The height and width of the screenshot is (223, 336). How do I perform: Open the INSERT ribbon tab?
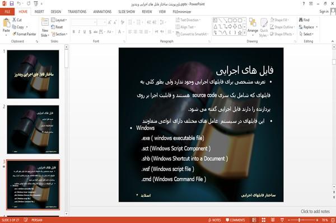coord(39,12)
